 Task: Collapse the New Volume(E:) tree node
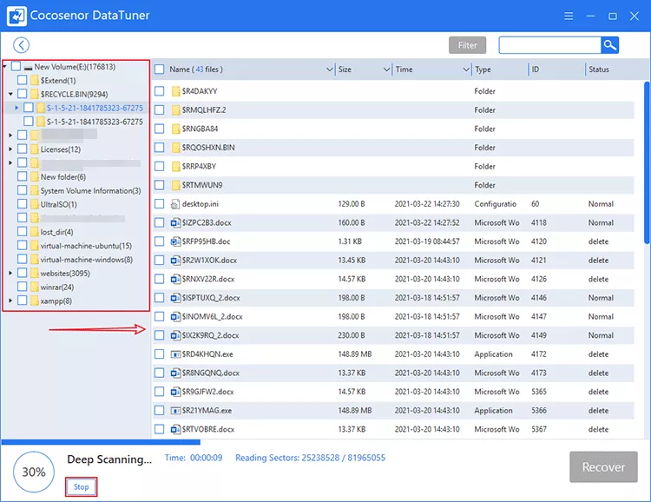4,67
